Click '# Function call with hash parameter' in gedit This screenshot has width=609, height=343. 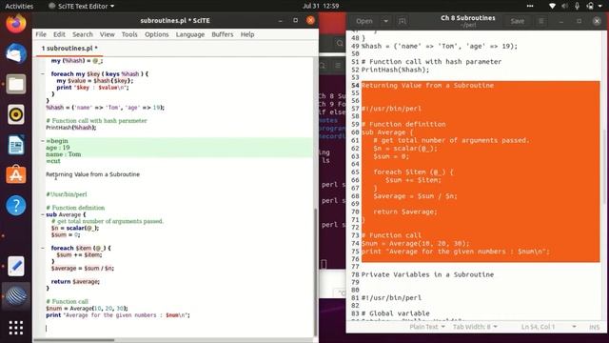click(431, 62)
